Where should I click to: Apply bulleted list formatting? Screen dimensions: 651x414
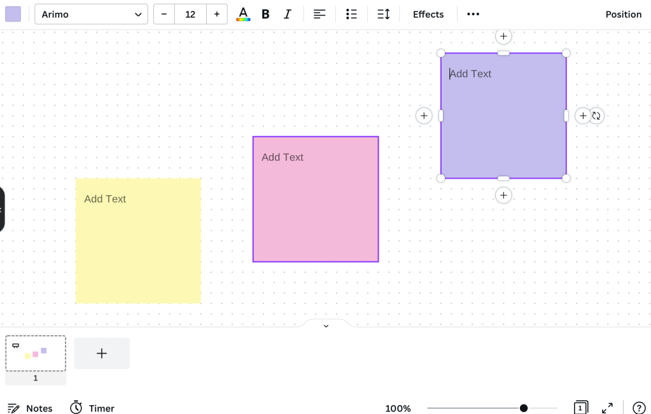351,14
